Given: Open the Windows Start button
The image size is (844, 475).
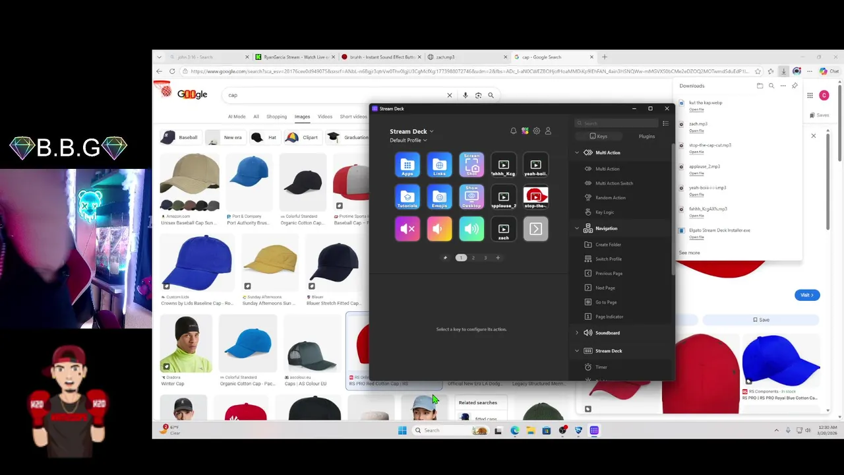Looking at the screenshot, I should [402, 430].
